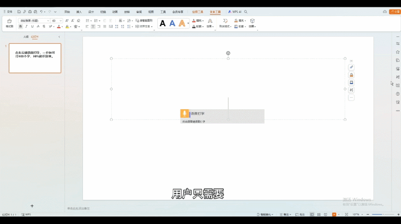Toggle Underline formatting
The height and width of the screenshot is (224, 401).
tap(32, 27)
